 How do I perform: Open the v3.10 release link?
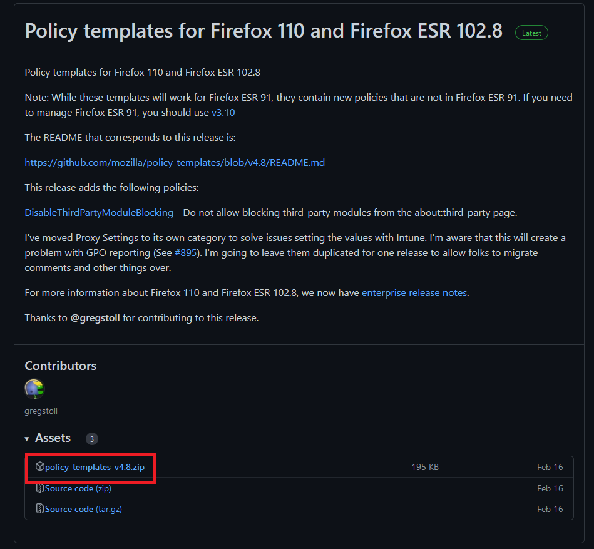(223, 113)
